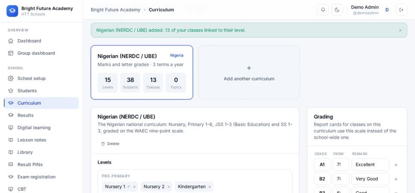
Task: Go to Group dashboard
Action: (41, 53)
